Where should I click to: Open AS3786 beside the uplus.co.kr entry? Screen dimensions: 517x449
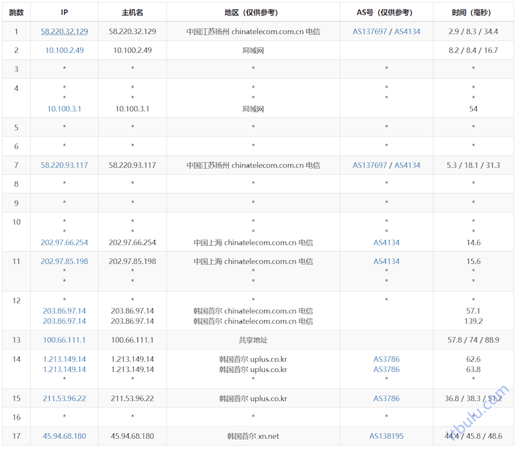click(x=385, y=359)
